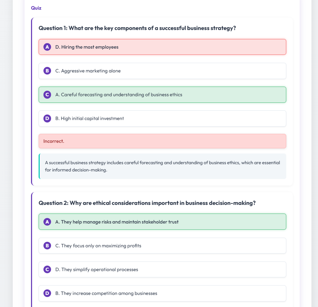Select the answer 'C. Aggressive marketing alone'
The image size is (318, 307).
point(162,71)
